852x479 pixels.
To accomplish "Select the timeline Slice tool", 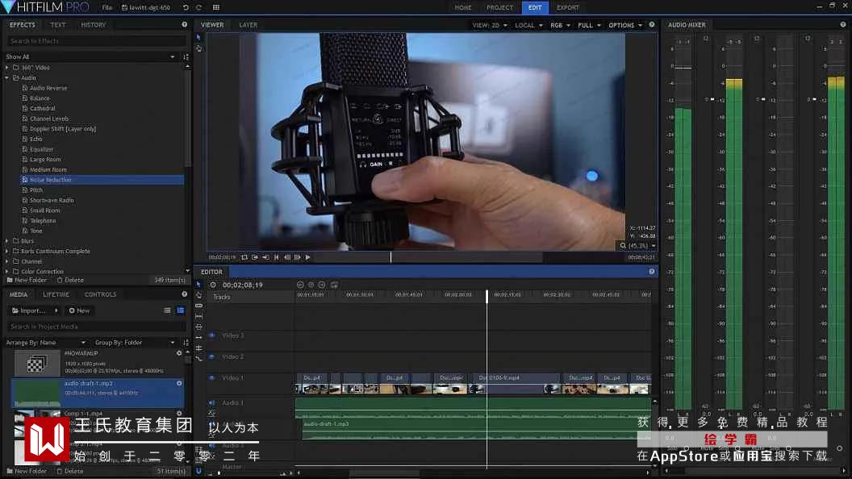I will pos(198,306).
